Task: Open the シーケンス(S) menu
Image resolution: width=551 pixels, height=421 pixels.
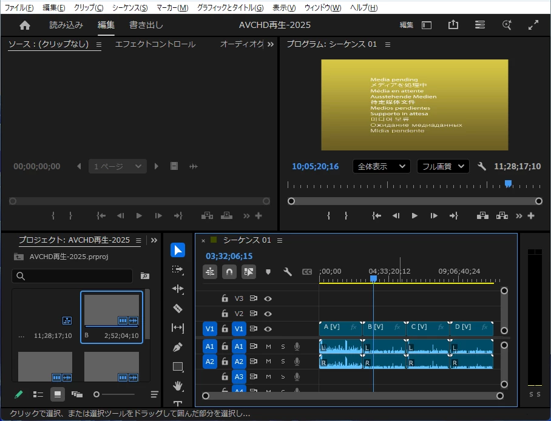Action: (130, 7)
